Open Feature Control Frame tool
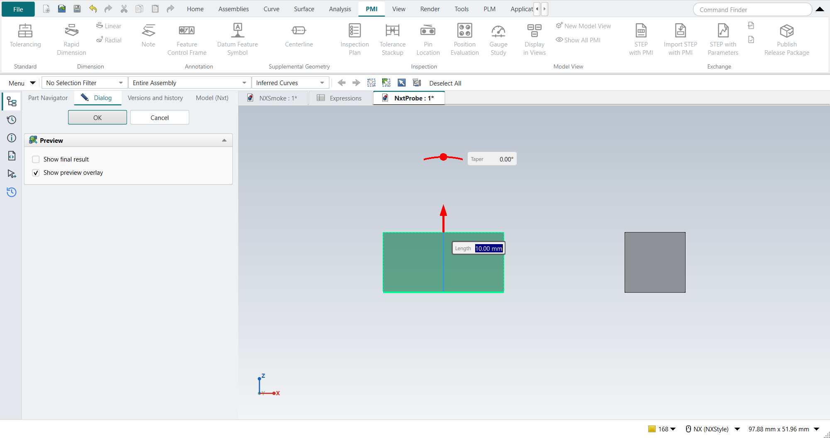 pyautogui.click(x=187, y=39)
